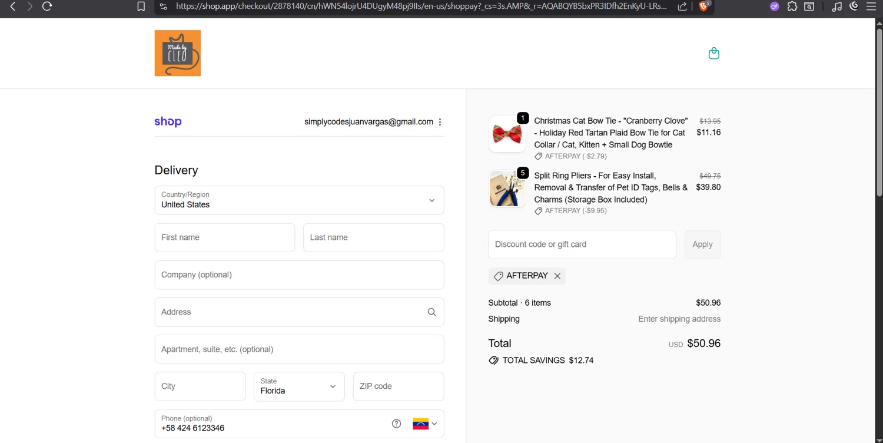Viewport: 883px width, 443px height.
Task: Click the Last name field
Action: [373, 237]
